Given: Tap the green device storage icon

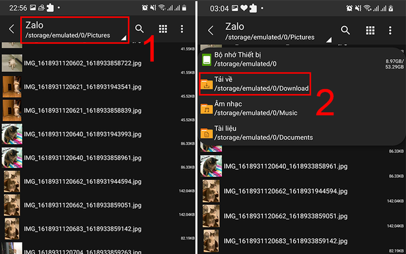Looking at the screenshot, I should pyautogui.click(x=206, y=60).
